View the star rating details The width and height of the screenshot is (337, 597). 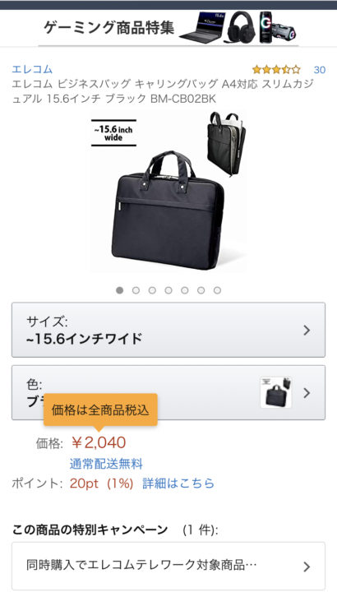coord(276,70)
